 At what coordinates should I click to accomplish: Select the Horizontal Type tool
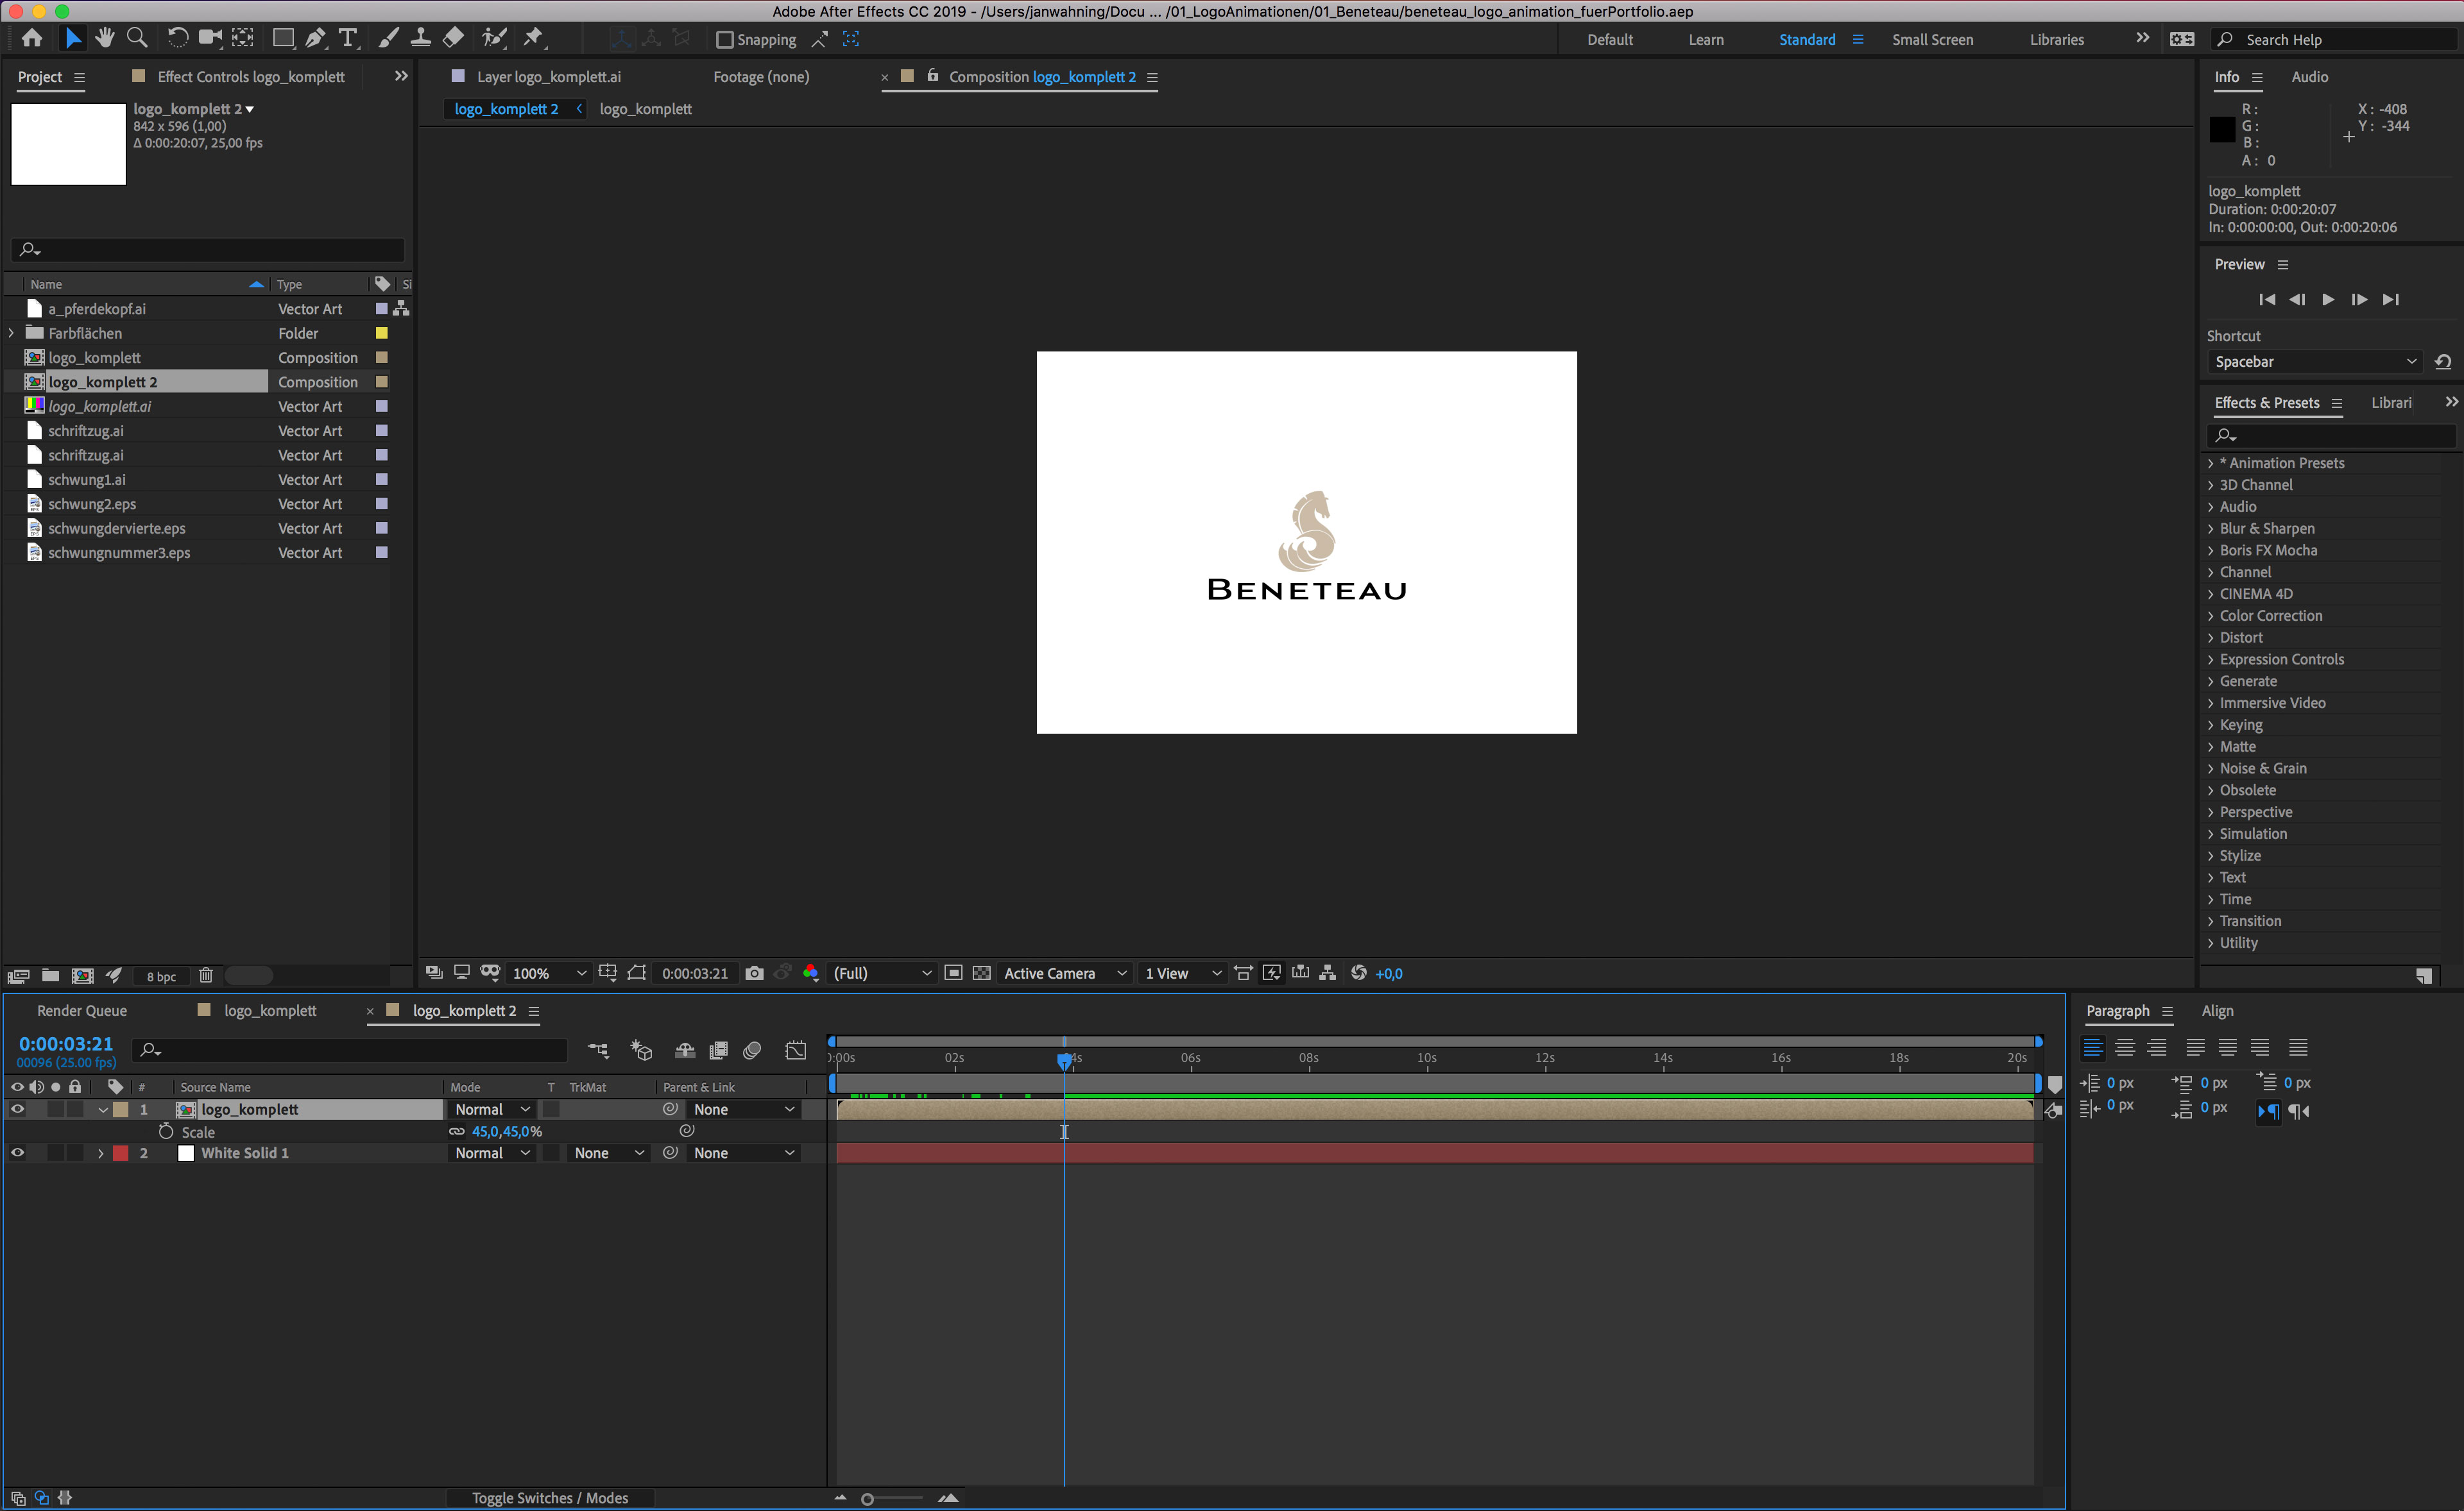(347, 39)
